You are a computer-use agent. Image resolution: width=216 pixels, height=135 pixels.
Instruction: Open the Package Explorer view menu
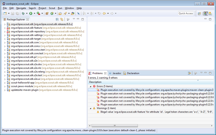74,19
